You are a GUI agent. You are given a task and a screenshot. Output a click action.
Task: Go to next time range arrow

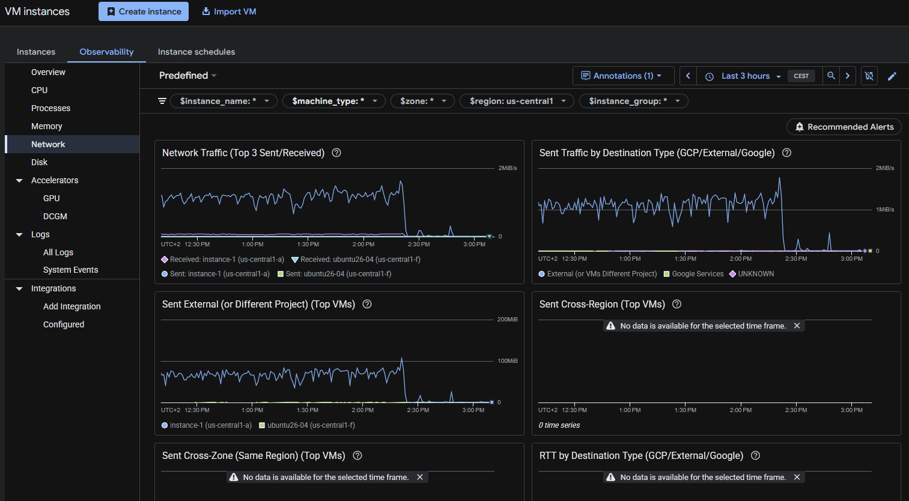pyautogui.click(x=848, y=76)
